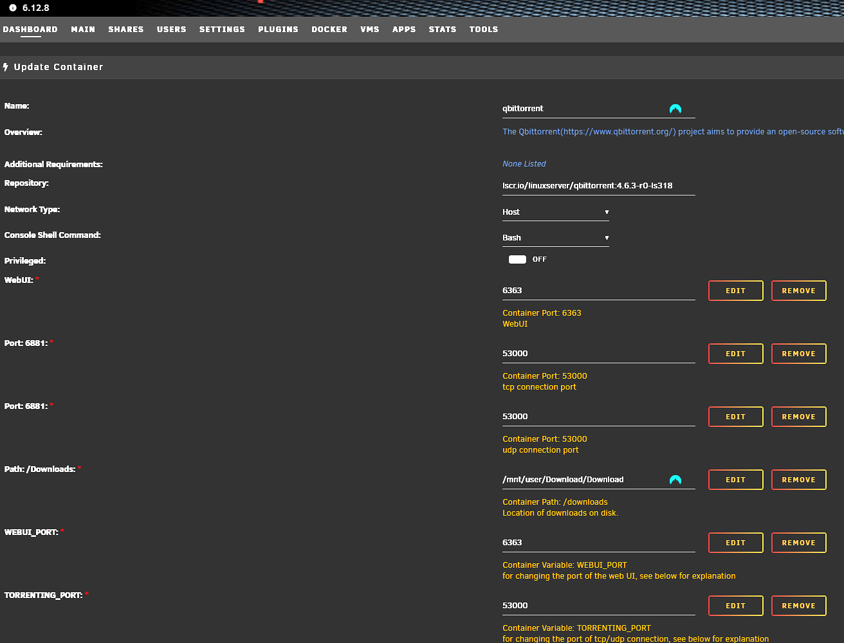
Task: Open the Apps tab
Action: point(404,29)
